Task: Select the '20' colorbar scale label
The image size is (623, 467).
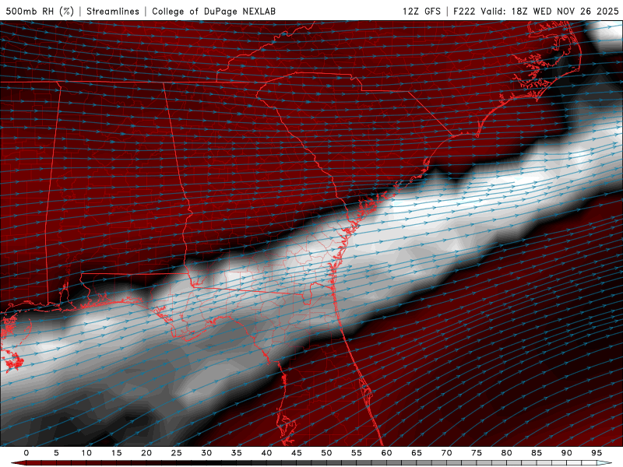Action: (x=146, y=453)
